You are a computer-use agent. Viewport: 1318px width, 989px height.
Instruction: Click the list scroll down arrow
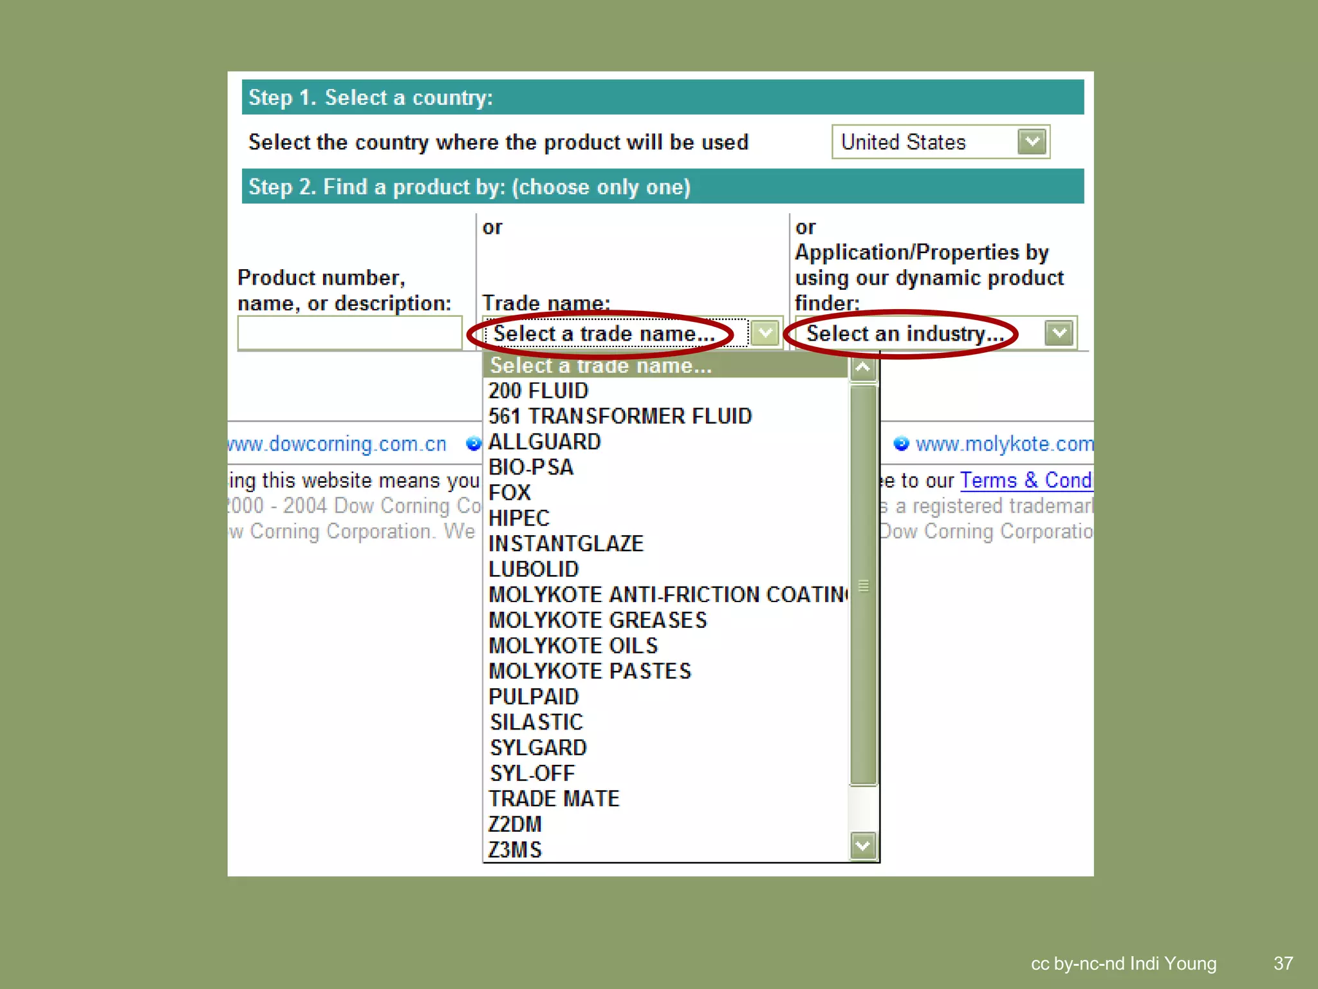coord(863,845)
